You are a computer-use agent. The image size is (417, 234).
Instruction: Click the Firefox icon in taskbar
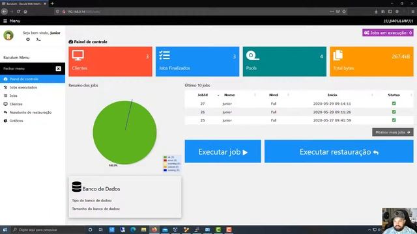[x=154, y=229]
